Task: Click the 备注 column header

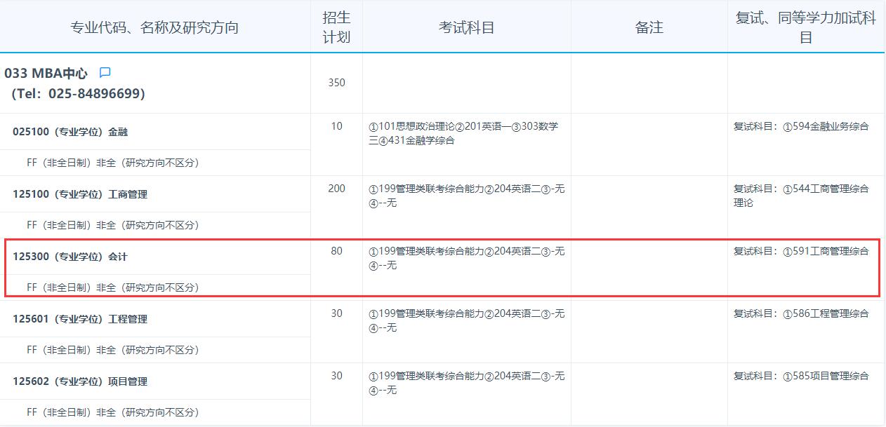Action: tap(649, 27)
